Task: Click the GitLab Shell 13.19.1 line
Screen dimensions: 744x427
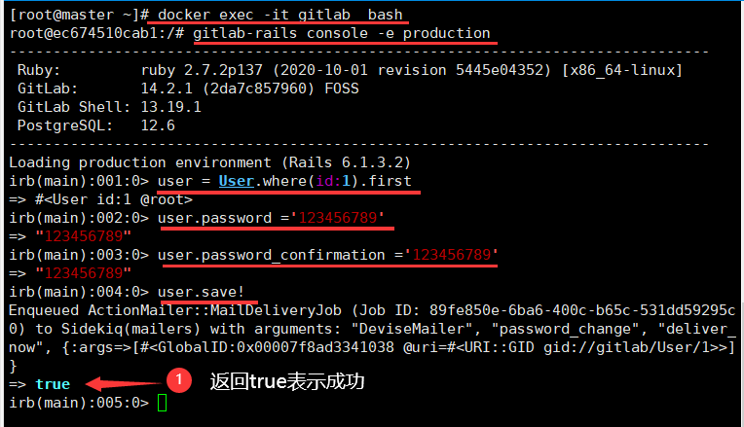Action: 109,107
